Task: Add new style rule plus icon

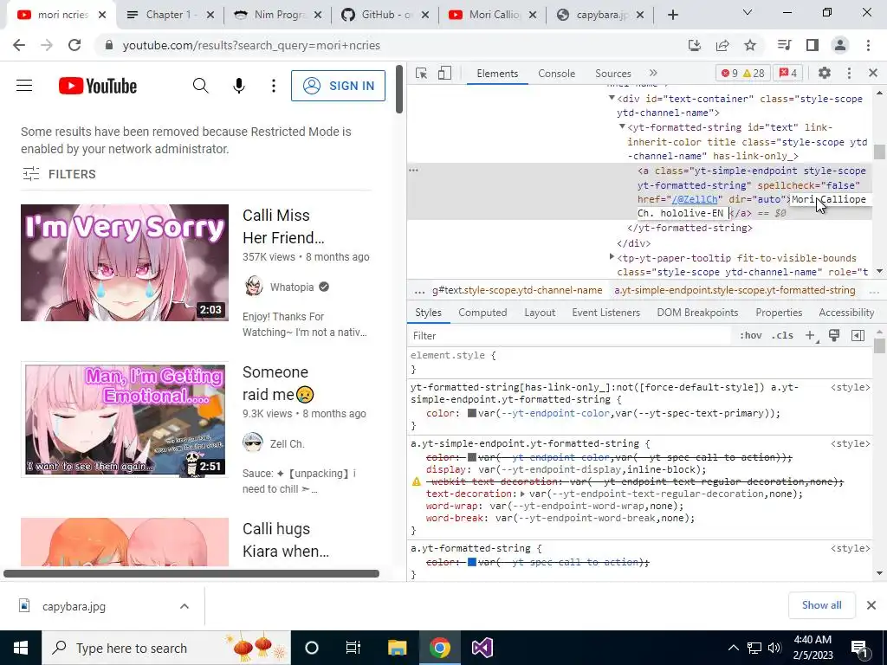Action: [810, 335]
